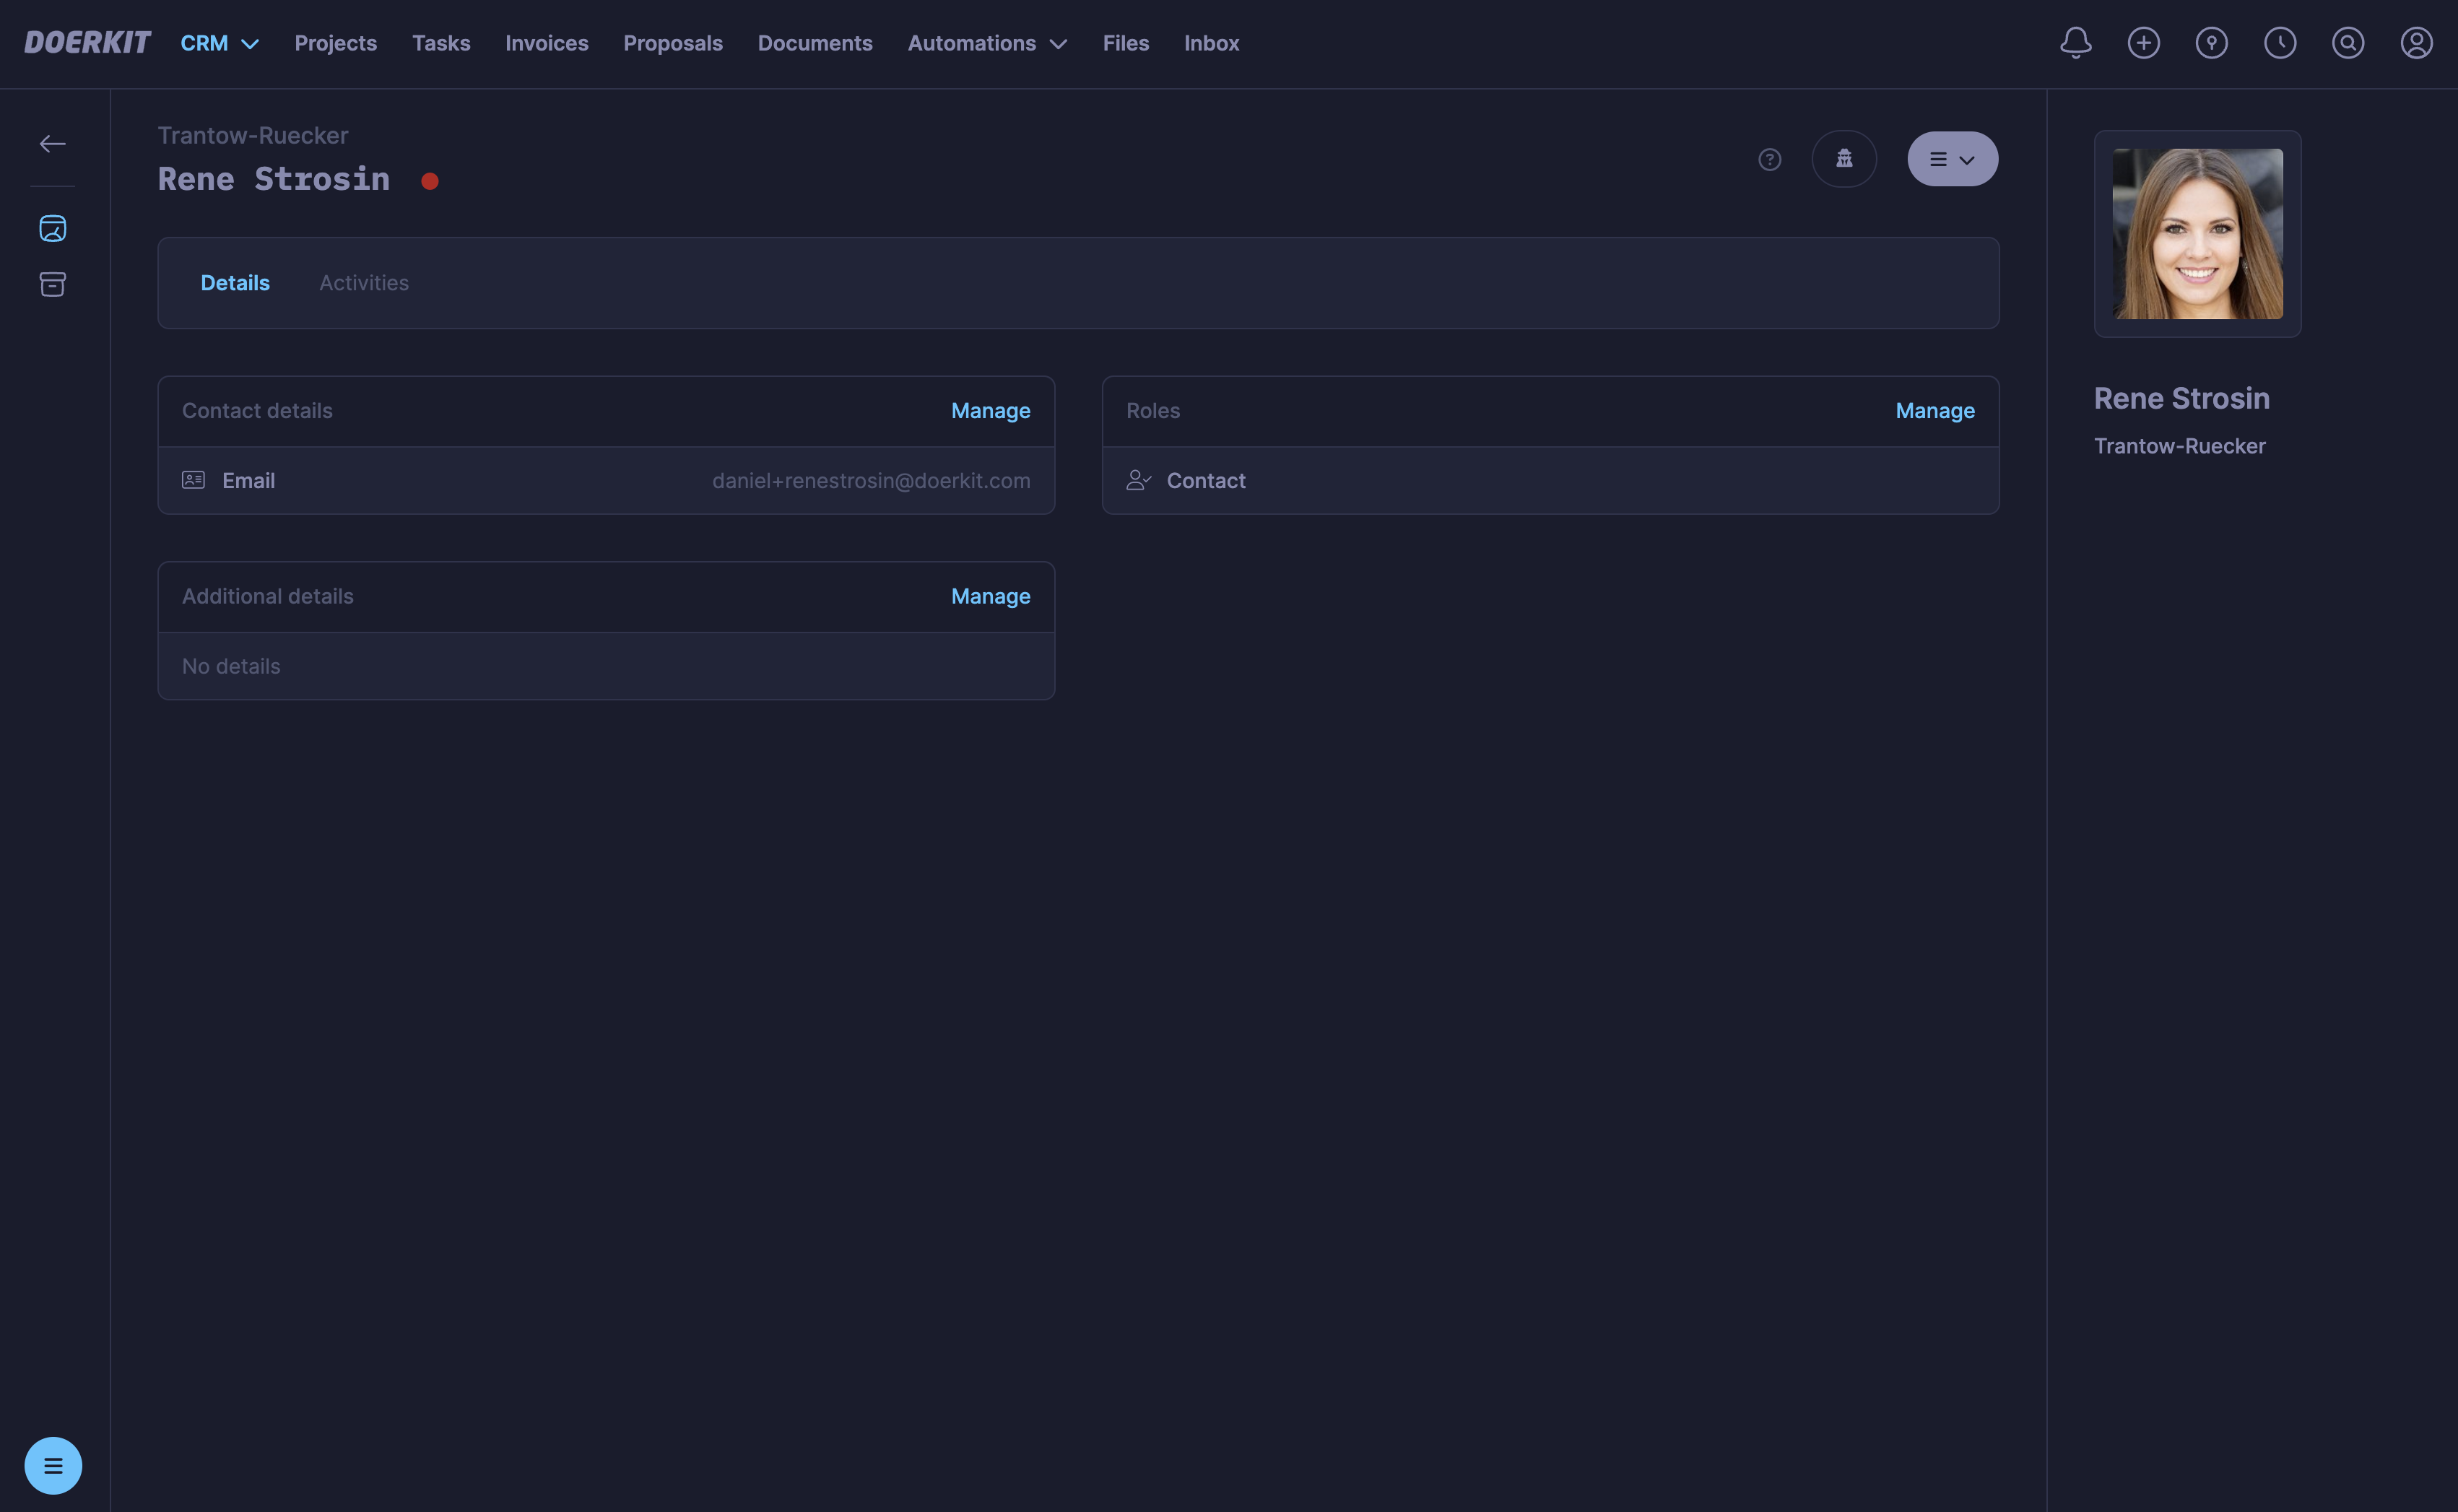This screenshot has width=2458, height=1512.
Task: Open search using the magnifier icon
Action: click(2349, 43)
